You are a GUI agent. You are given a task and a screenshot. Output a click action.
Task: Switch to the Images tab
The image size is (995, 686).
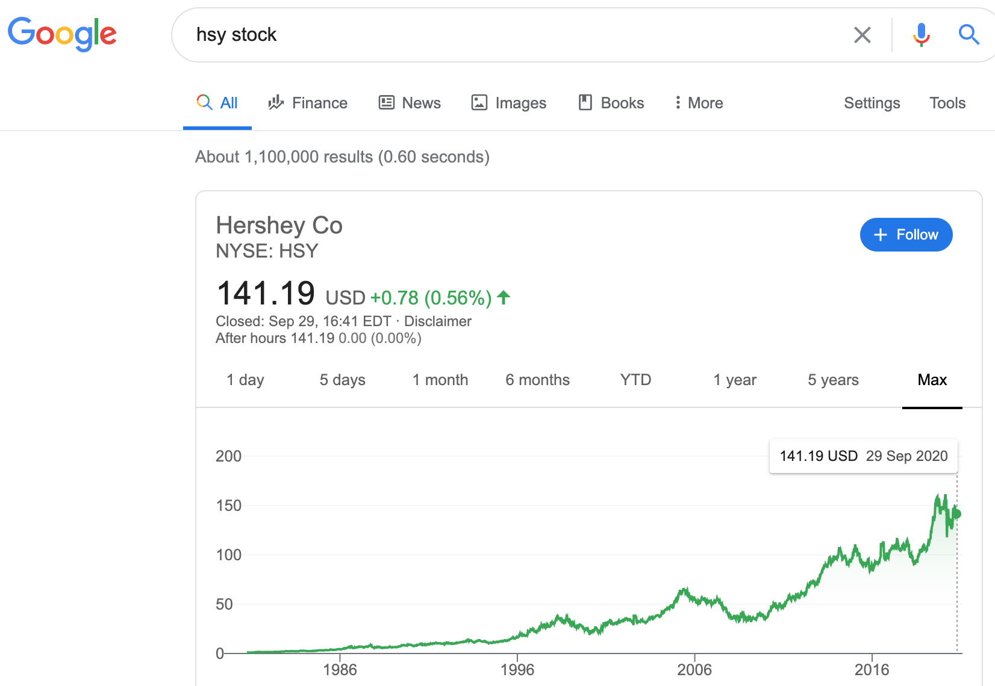(509, 103)
